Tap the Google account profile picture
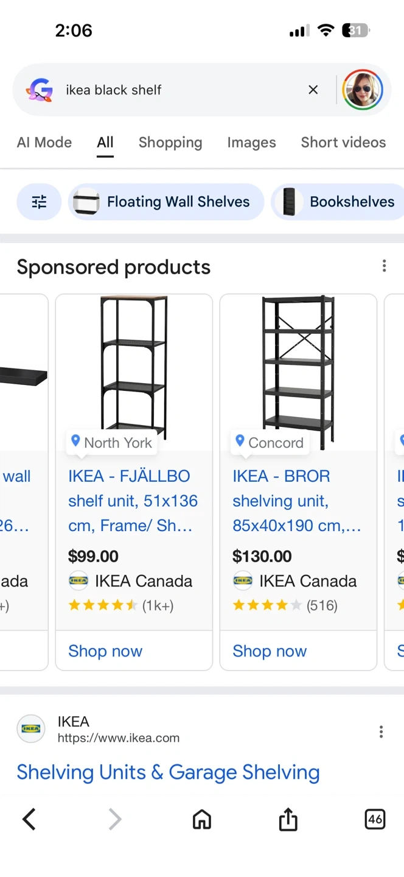This screenshot has height=877, width=404. (x=363, y=90)
